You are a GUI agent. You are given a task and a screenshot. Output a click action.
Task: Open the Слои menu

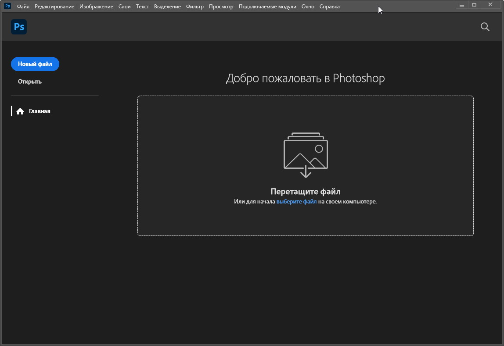click(x=124, y=7)
